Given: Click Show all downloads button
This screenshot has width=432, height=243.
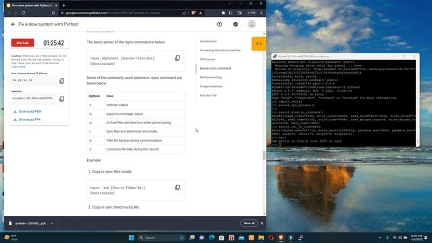Looking at the screenshot, I should [x=249, y=223].
